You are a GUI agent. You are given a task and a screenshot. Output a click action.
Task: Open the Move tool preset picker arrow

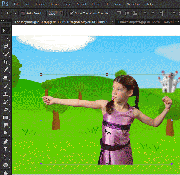coord(16,13)
